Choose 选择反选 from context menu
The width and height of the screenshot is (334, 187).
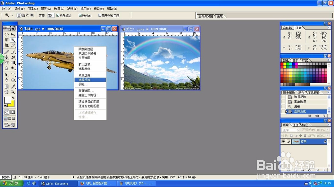[x=90, y=80]
